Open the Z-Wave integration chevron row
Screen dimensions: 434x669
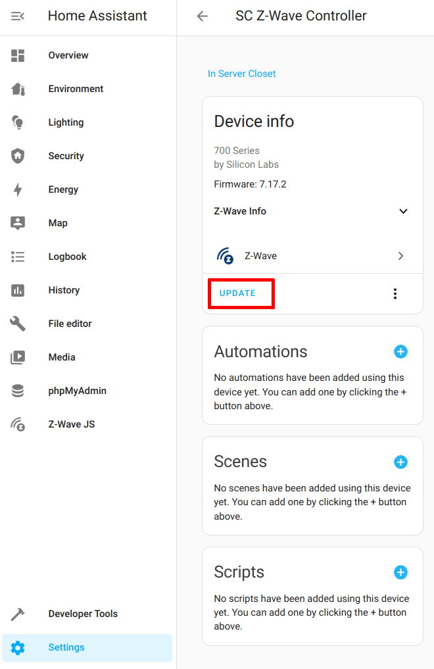click(x=312, y=256)
